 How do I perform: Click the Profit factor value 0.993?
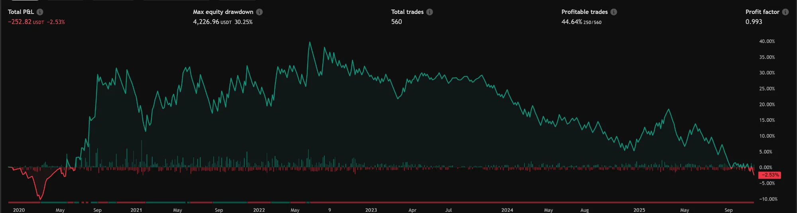pos(754,22)
